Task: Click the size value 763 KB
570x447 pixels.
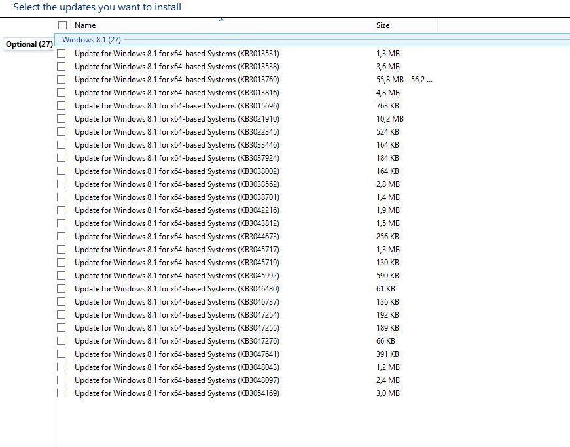Action: 387,106
